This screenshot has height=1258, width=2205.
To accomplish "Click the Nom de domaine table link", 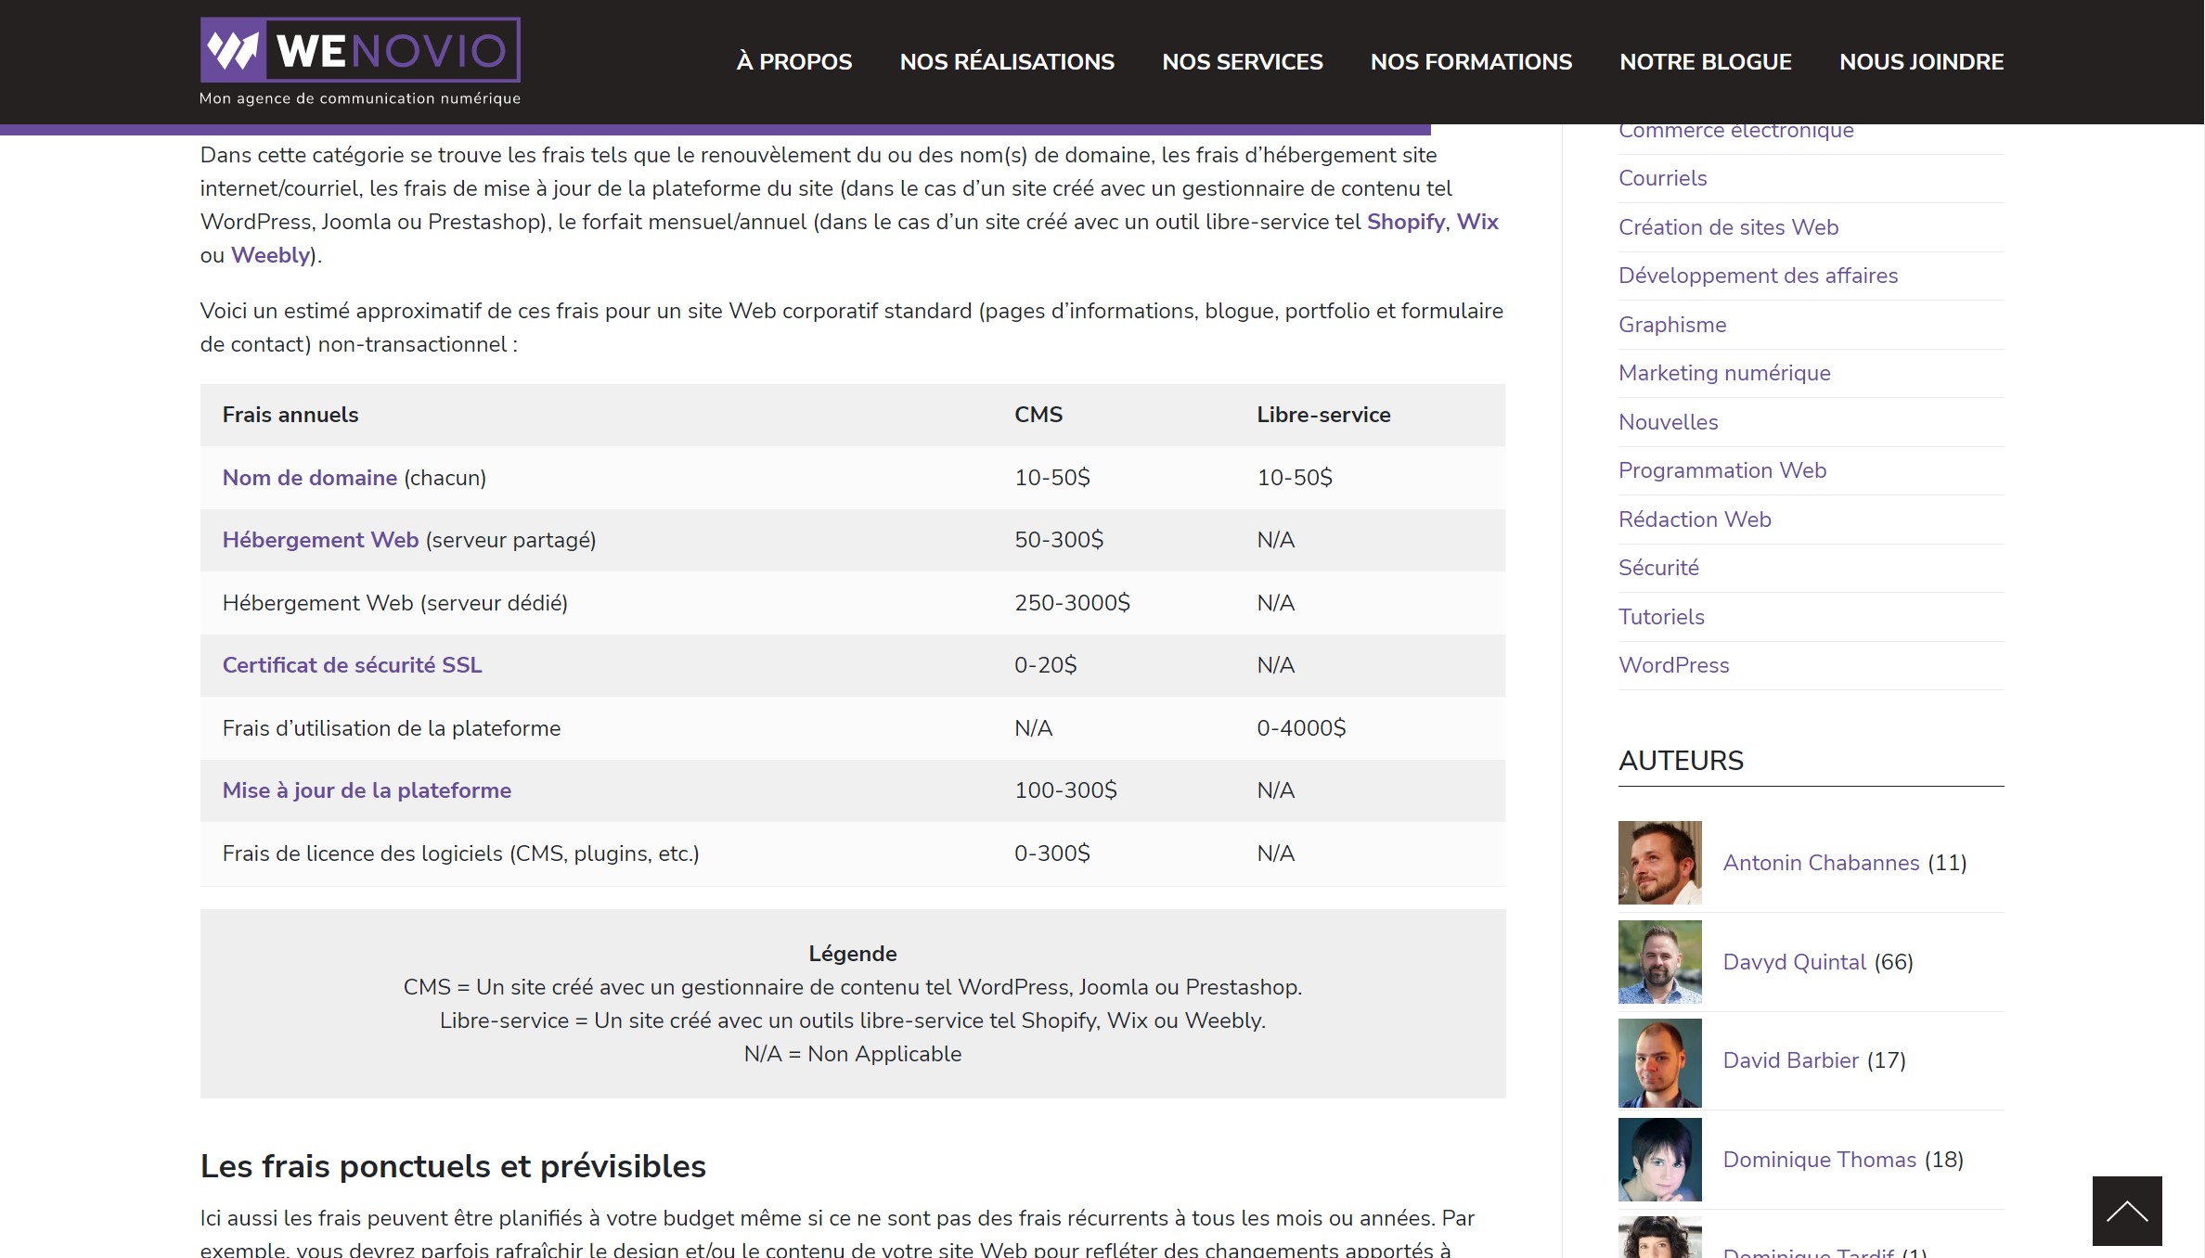I will pos(309,478).
